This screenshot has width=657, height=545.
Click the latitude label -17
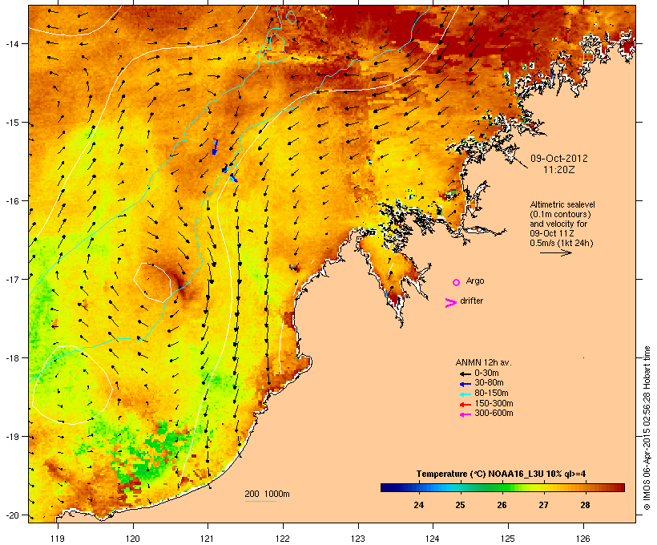click(x=12, y=280)
